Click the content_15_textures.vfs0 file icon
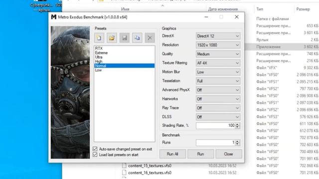The height and width of the screenshot is (179, 319). coord(124,166)
